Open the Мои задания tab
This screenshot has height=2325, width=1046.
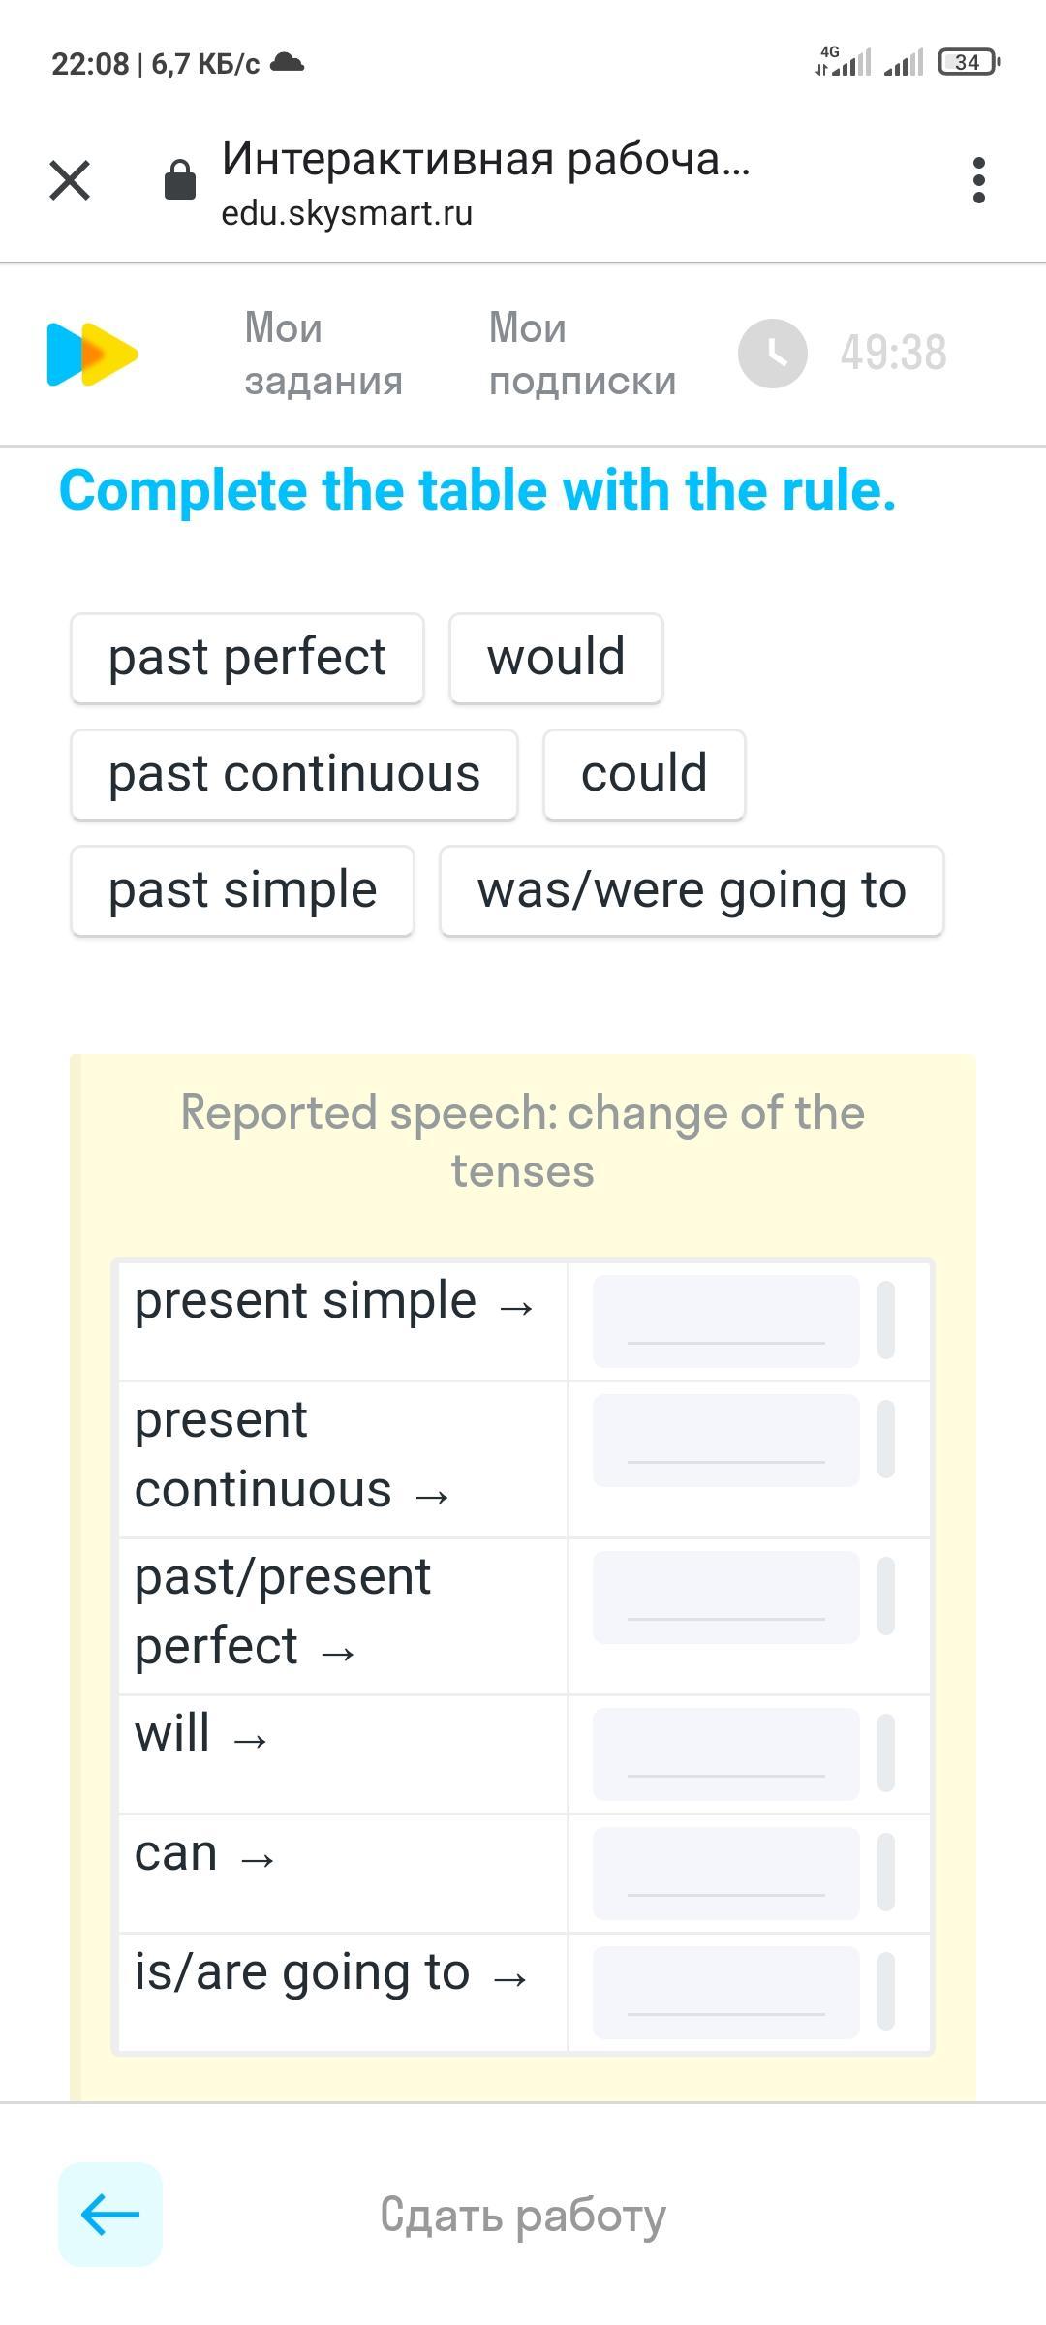pos(323,354)
